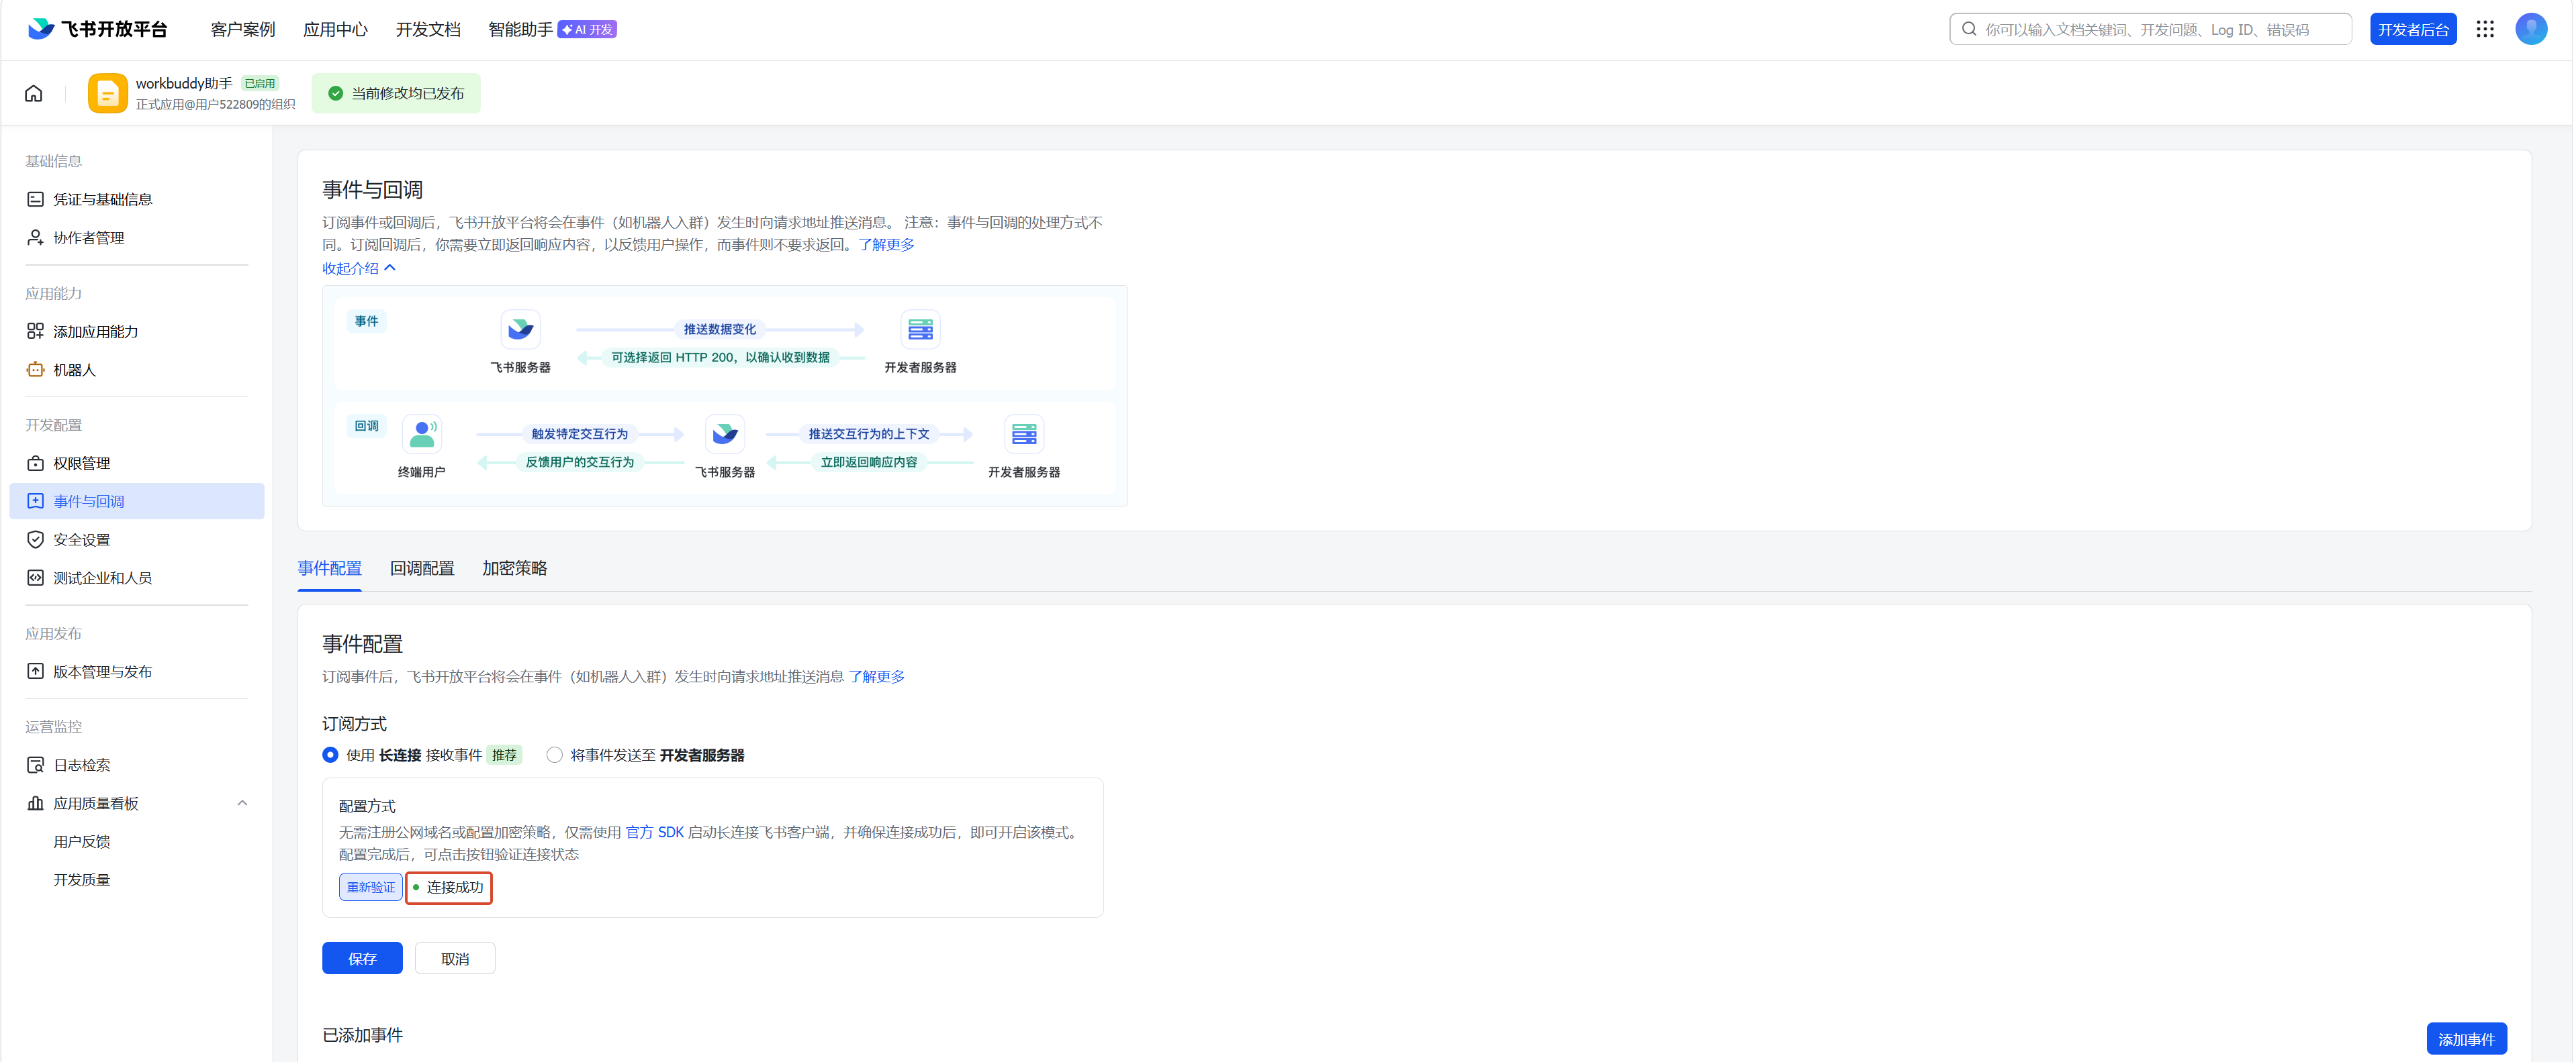Go to 安全设置 in the sidebar
This screenshot has height=1062, width=2576.
(81, 539)
